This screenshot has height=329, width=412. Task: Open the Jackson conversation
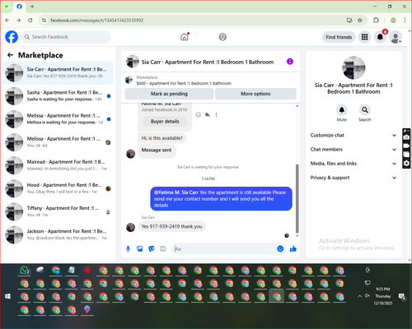(58, 234)
